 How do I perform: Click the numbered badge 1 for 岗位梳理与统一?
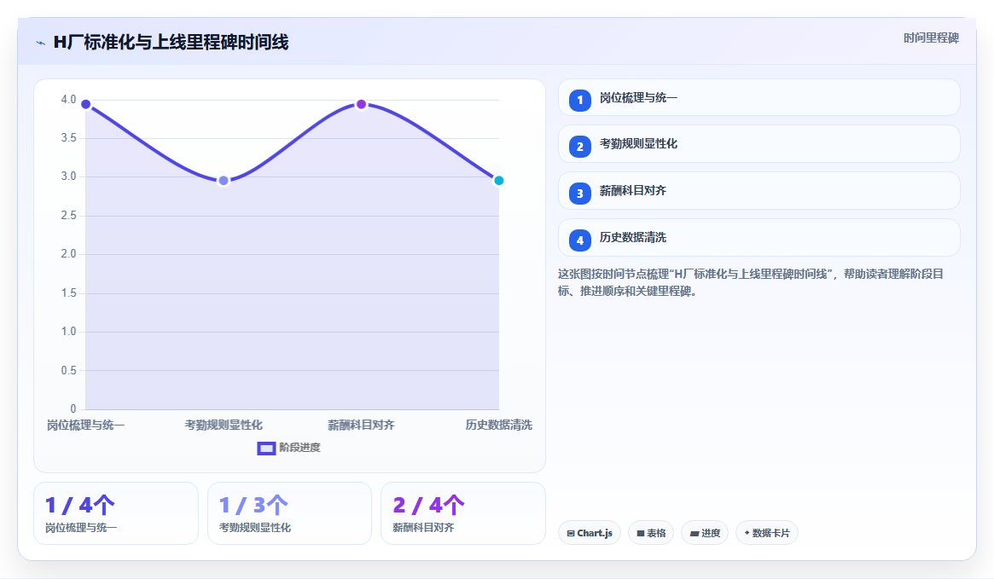pyautogui.click(x=579, y=100)
